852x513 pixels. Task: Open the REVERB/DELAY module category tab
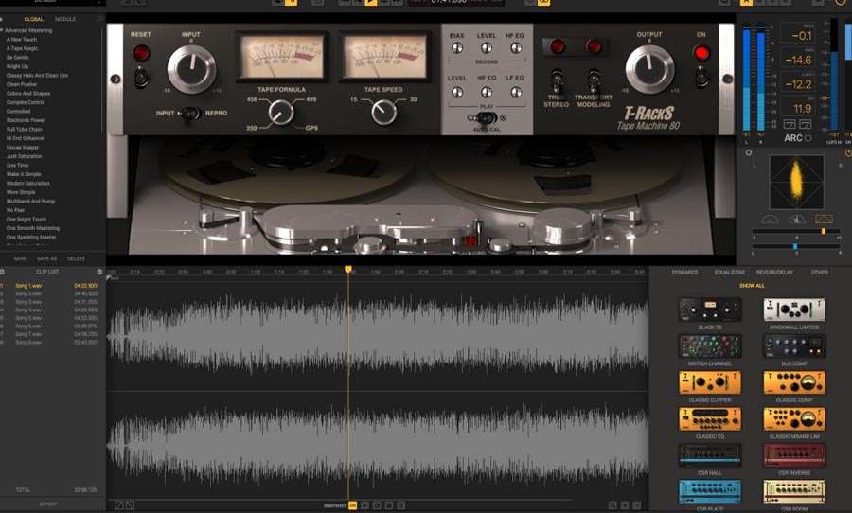[774, 272]
